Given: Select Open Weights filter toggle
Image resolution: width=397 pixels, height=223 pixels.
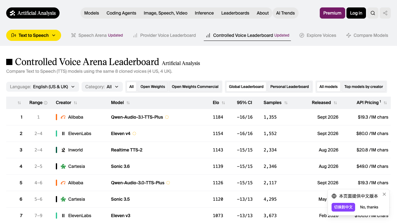Looking at the screenshot, I should tap(153, 87).
